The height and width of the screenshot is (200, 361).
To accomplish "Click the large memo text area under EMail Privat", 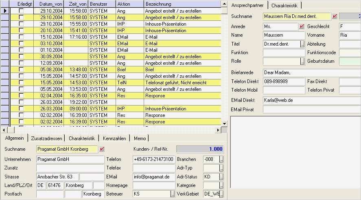I will tap(295, 152).
